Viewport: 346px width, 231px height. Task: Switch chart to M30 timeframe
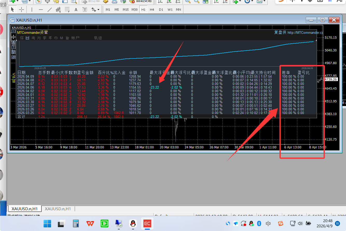[135, 10]
